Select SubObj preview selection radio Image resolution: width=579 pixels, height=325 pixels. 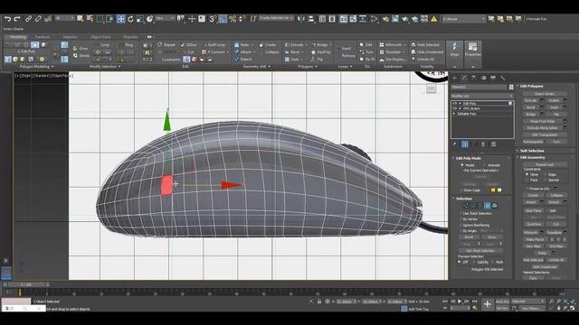pyautogui.click(x=474, y=263)
